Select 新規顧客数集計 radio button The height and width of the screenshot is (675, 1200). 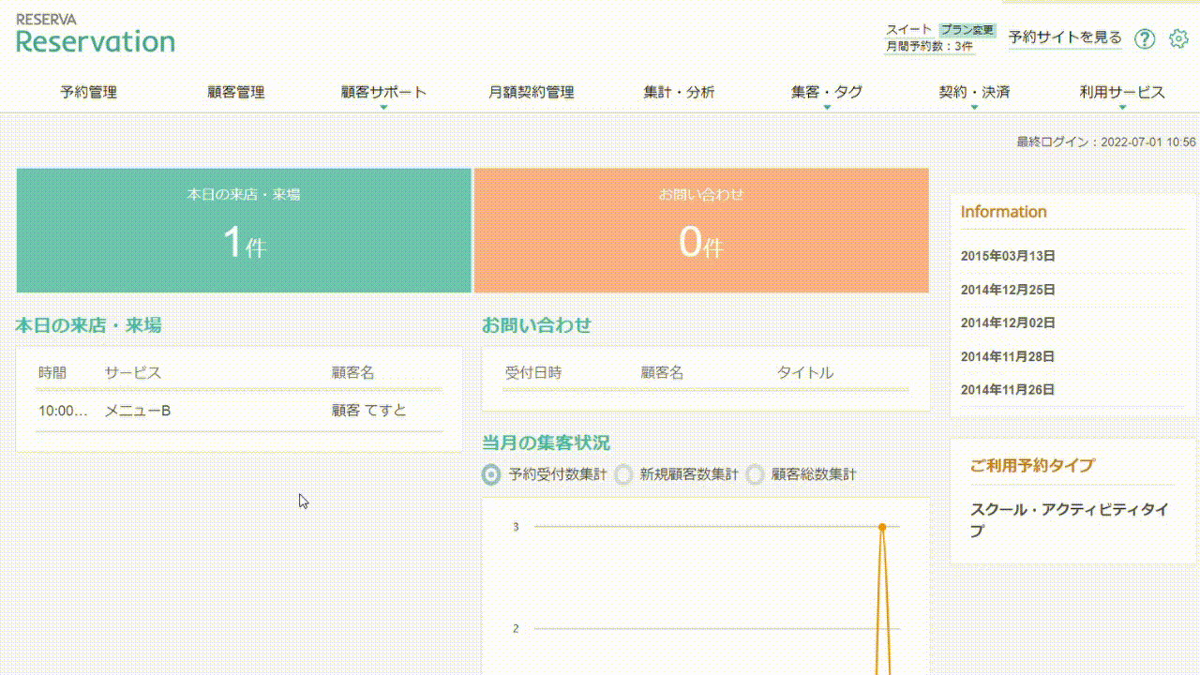[622, 474]
